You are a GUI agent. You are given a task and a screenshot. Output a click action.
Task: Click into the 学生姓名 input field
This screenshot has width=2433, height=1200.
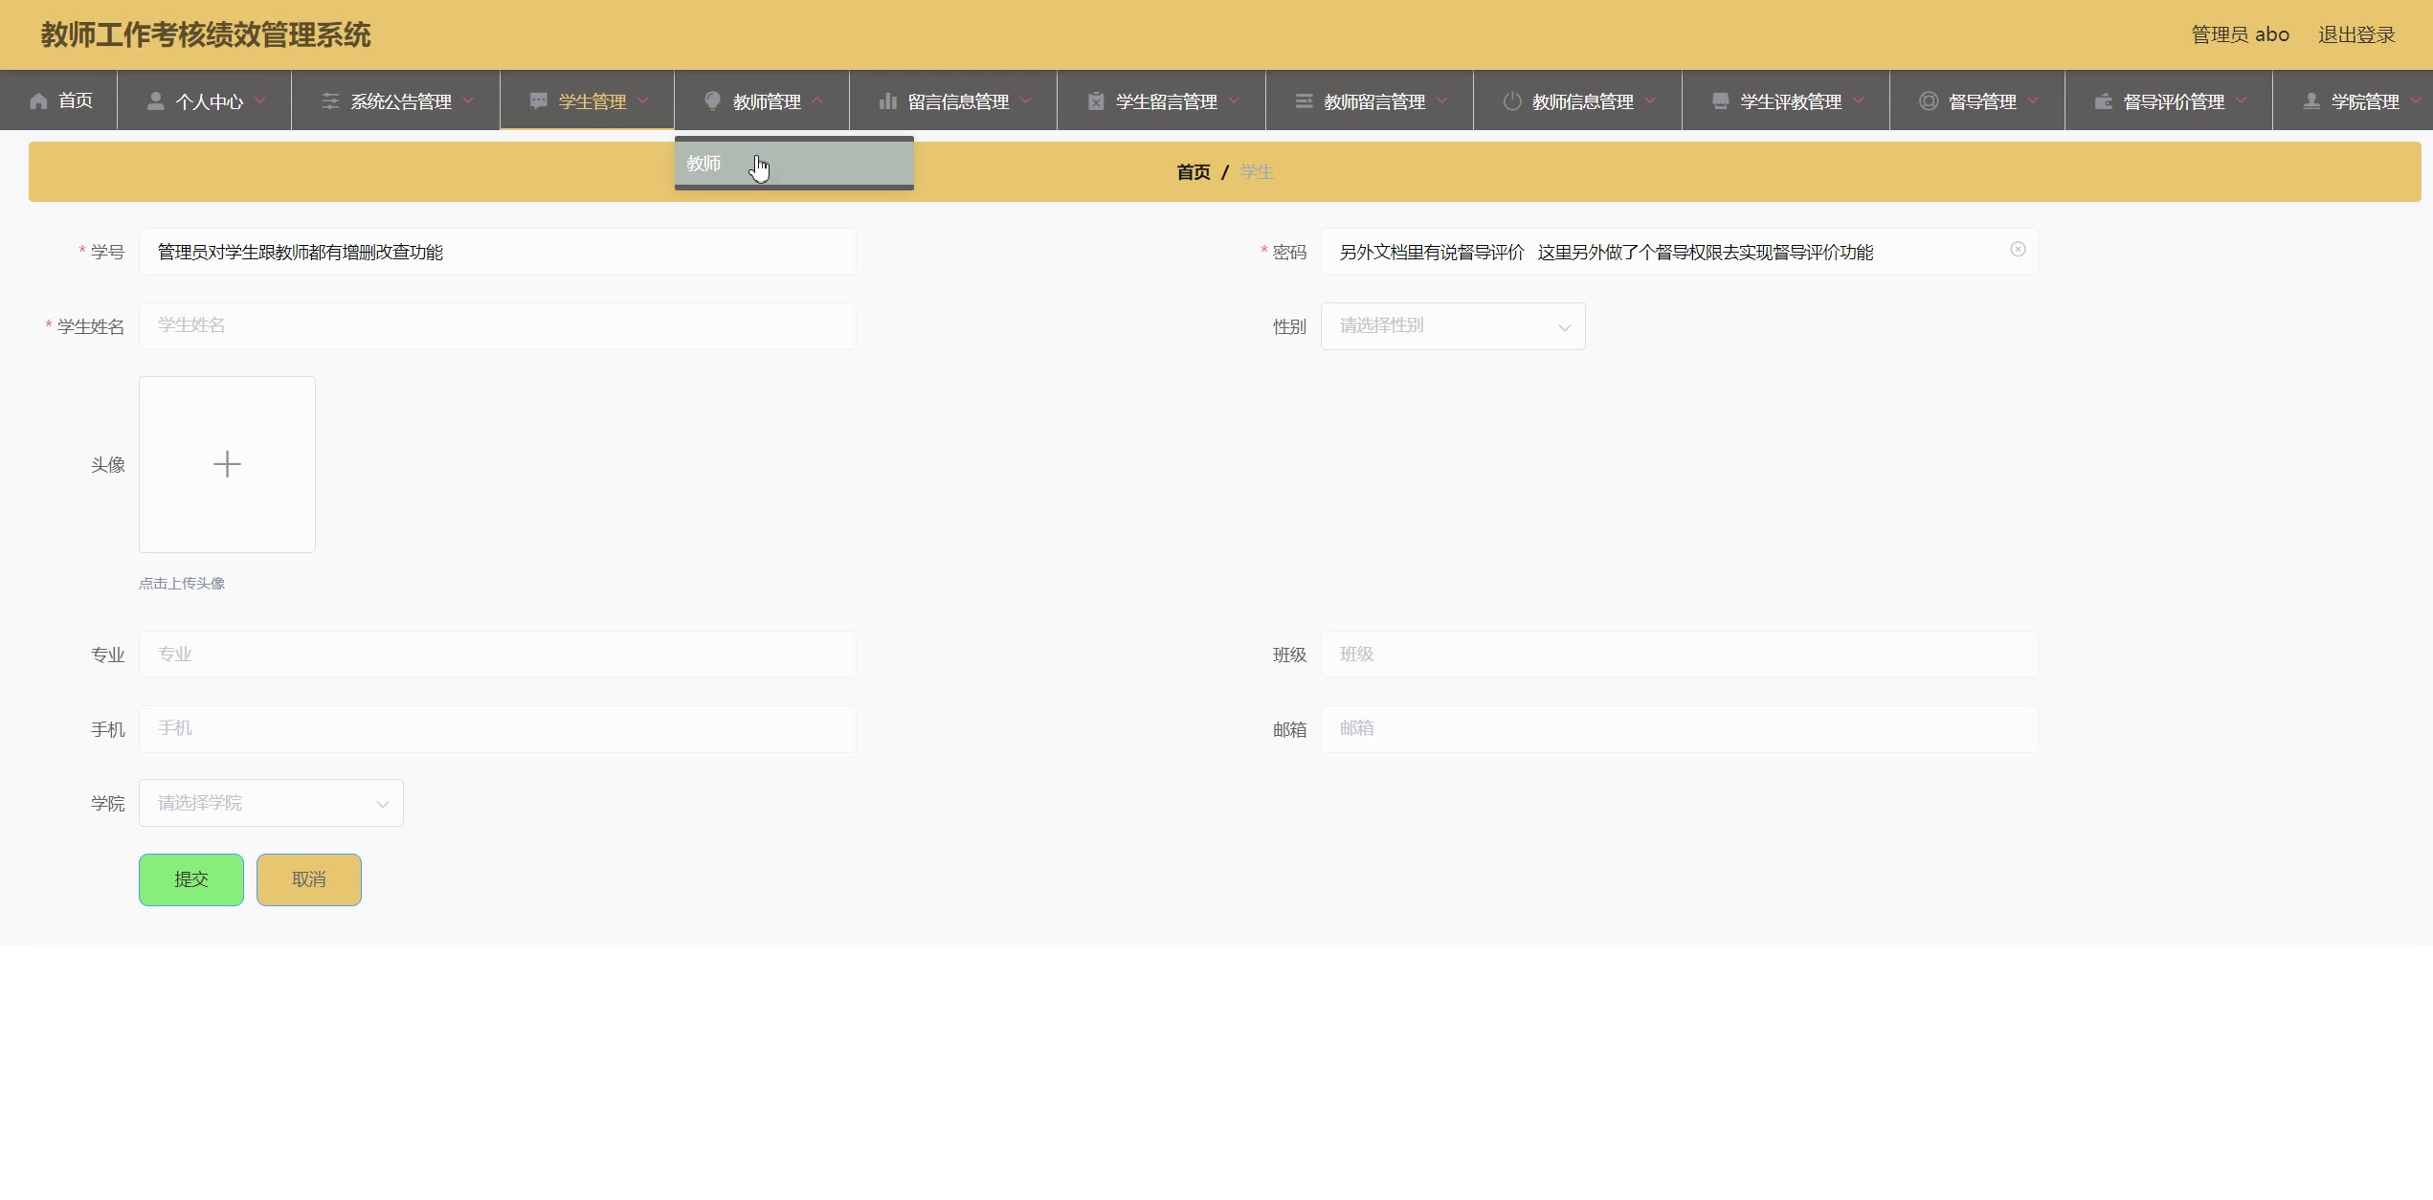click(x=497, y=326)
